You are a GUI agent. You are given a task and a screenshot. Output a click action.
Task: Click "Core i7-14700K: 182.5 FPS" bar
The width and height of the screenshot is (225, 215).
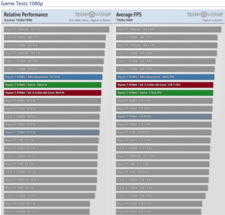pyautogui.click(x=166, y=61)
